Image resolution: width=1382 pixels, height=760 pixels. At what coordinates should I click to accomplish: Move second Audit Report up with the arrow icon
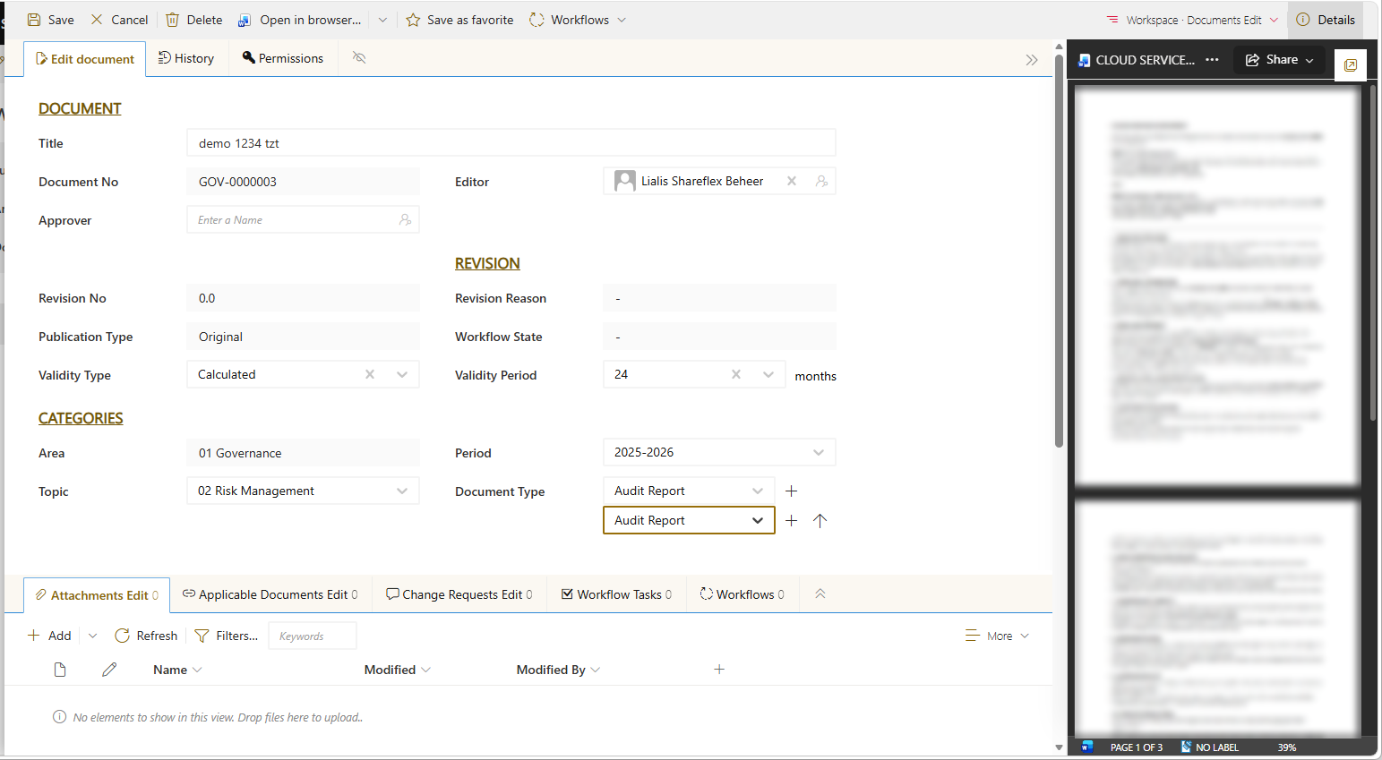pyautogui.click(x=820, y=520)
